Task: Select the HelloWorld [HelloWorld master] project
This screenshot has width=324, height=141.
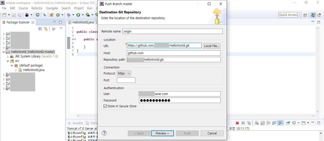Action: 33,52
